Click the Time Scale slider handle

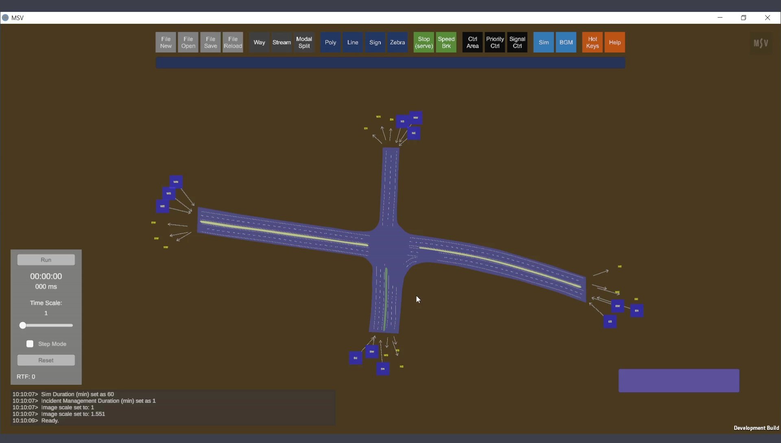click(23, 325)
